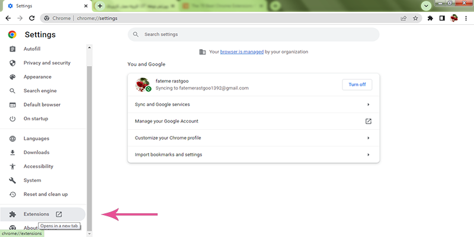Click the Search settings field
The width and height of the screenshot is (474, 237).
coord(254,34)
